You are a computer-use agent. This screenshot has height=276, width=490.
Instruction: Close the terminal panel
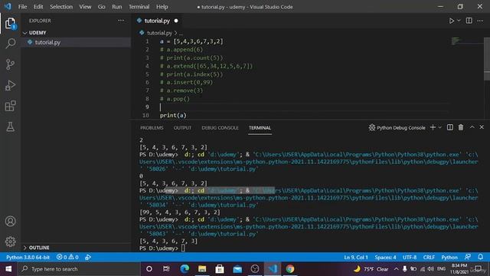click(482, 127)
